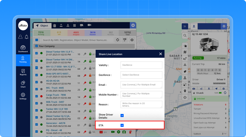Open the filter icon next to search
The height and width of the screenshot is (137, 246).
tap(125, 40)
